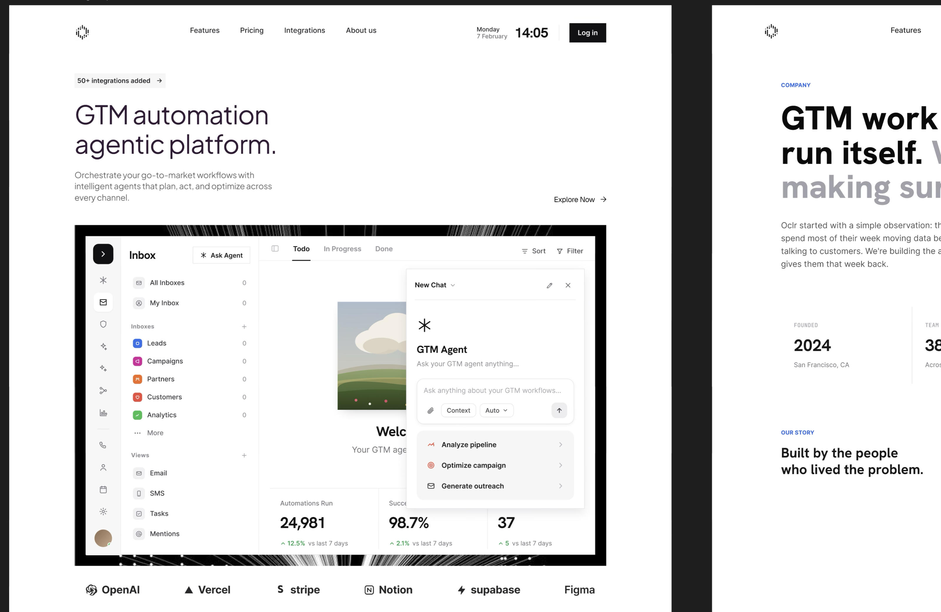Click the blue Leads inbox icon
The width and height of the screenshot is (941, 612).
click(x=138, y=343)
